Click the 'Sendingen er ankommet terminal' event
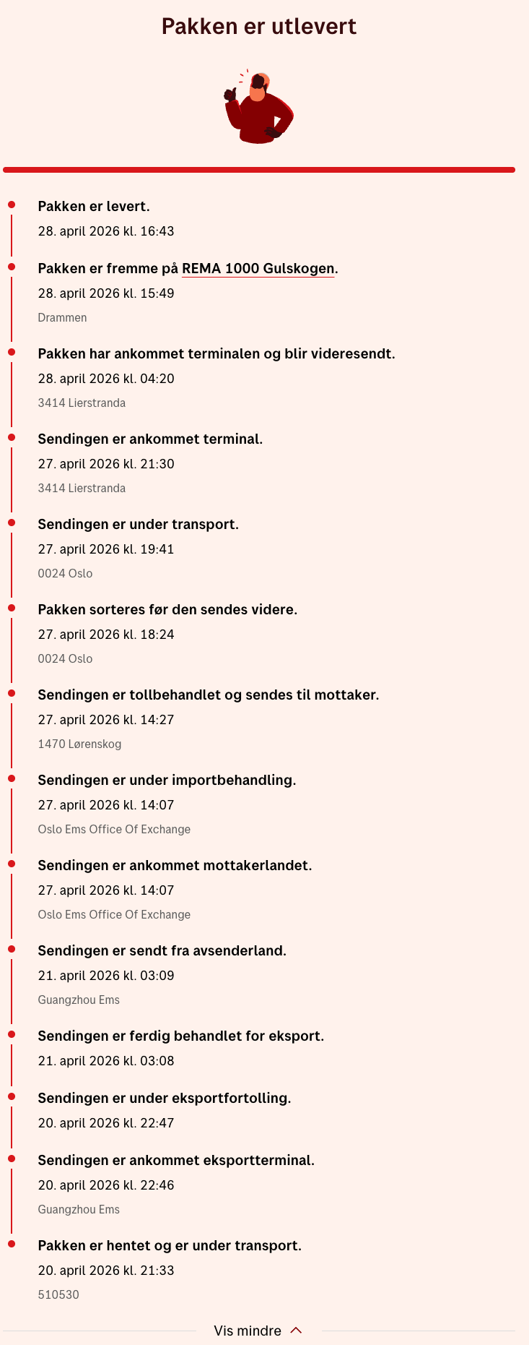The image size is (529, 1345). [x=150, y=439]
